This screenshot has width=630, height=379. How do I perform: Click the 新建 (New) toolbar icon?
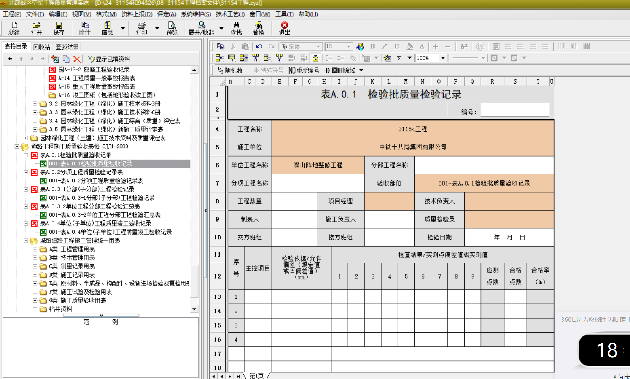point(14,28)
